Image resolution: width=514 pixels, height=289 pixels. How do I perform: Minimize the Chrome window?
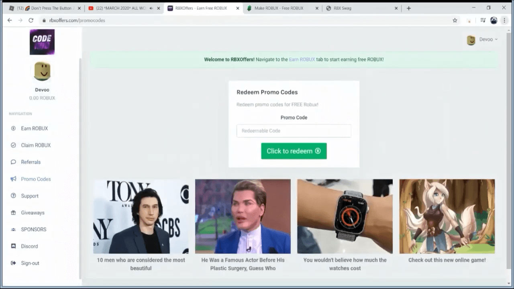(473, 8)
